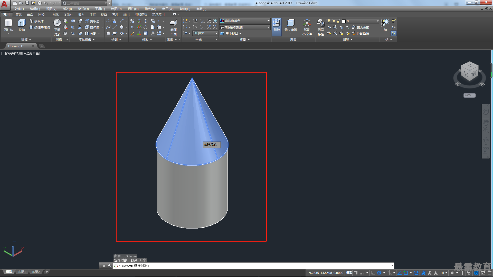The height and width of the screenshot is (277, 493).
Task: Click the Plot/Print icon in quick access toolbar
Action: (40, 3)
